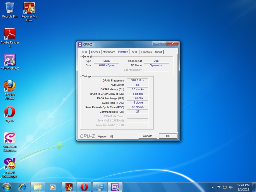Show hidden icons in the system tray
The height and width of the screenshot is (192, 256).
click(212, 187)
